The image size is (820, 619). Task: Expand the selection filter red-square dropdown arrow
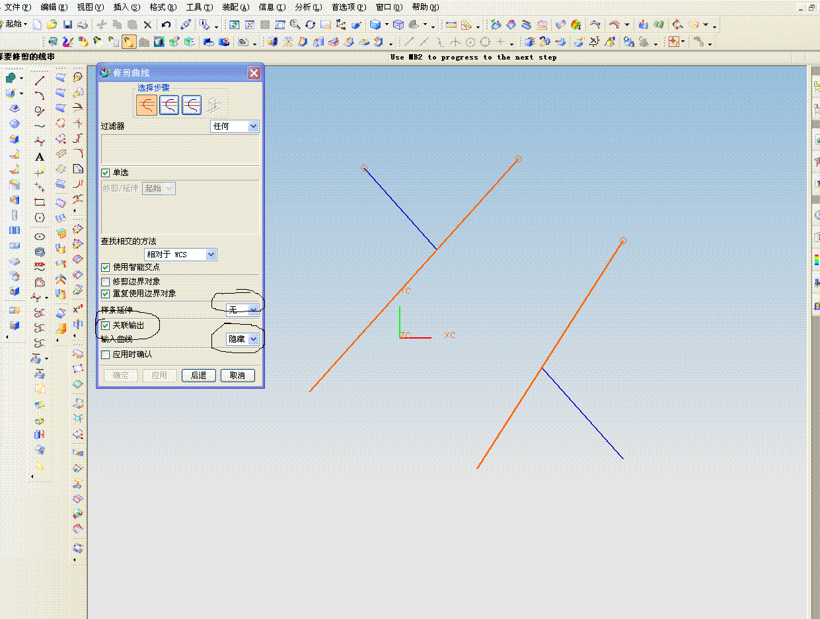point(683,43)
